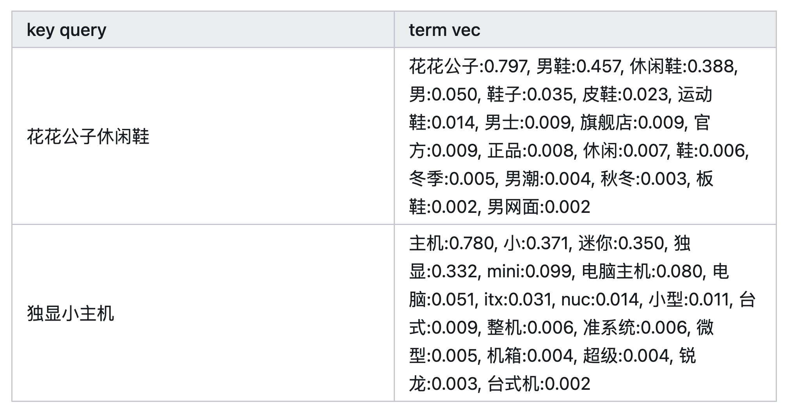Click the "term vec" column header

444,30
